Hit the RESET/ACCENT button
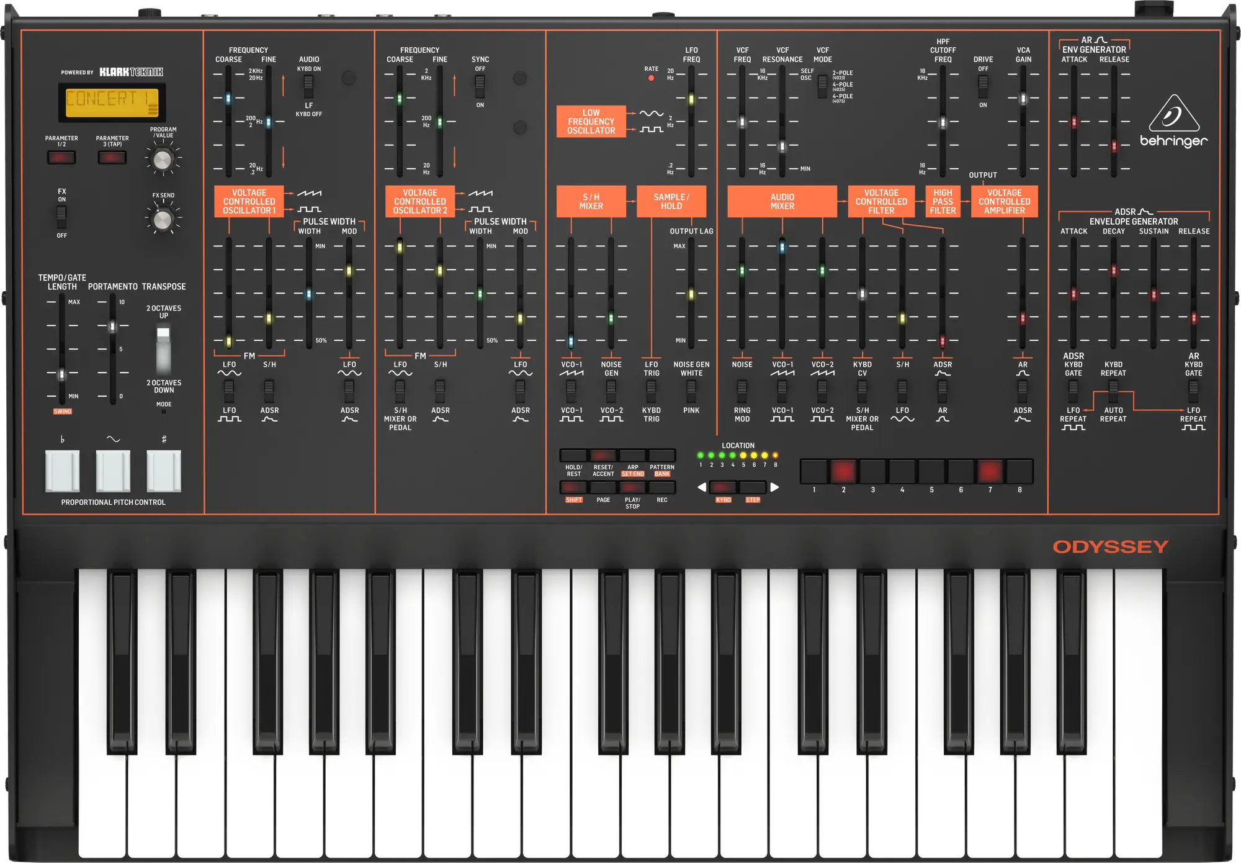1241x863 pixels. click(x=603, y=456)
